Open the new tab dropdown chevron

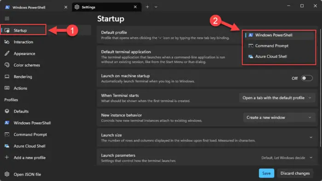click(156, 7)
